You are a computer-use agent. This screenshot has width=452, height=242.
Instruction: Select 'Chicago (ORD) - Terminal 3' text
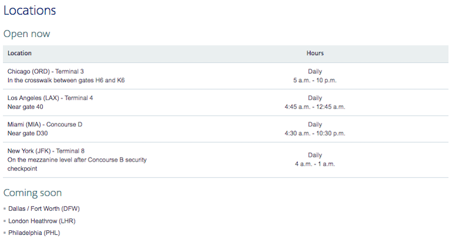pos(46,71)
